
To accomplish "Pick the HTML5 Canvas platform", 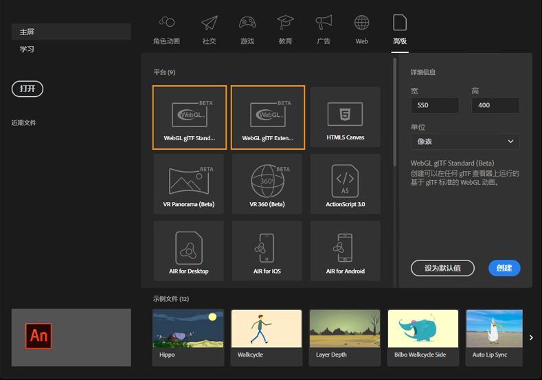I will pos(346,117).
